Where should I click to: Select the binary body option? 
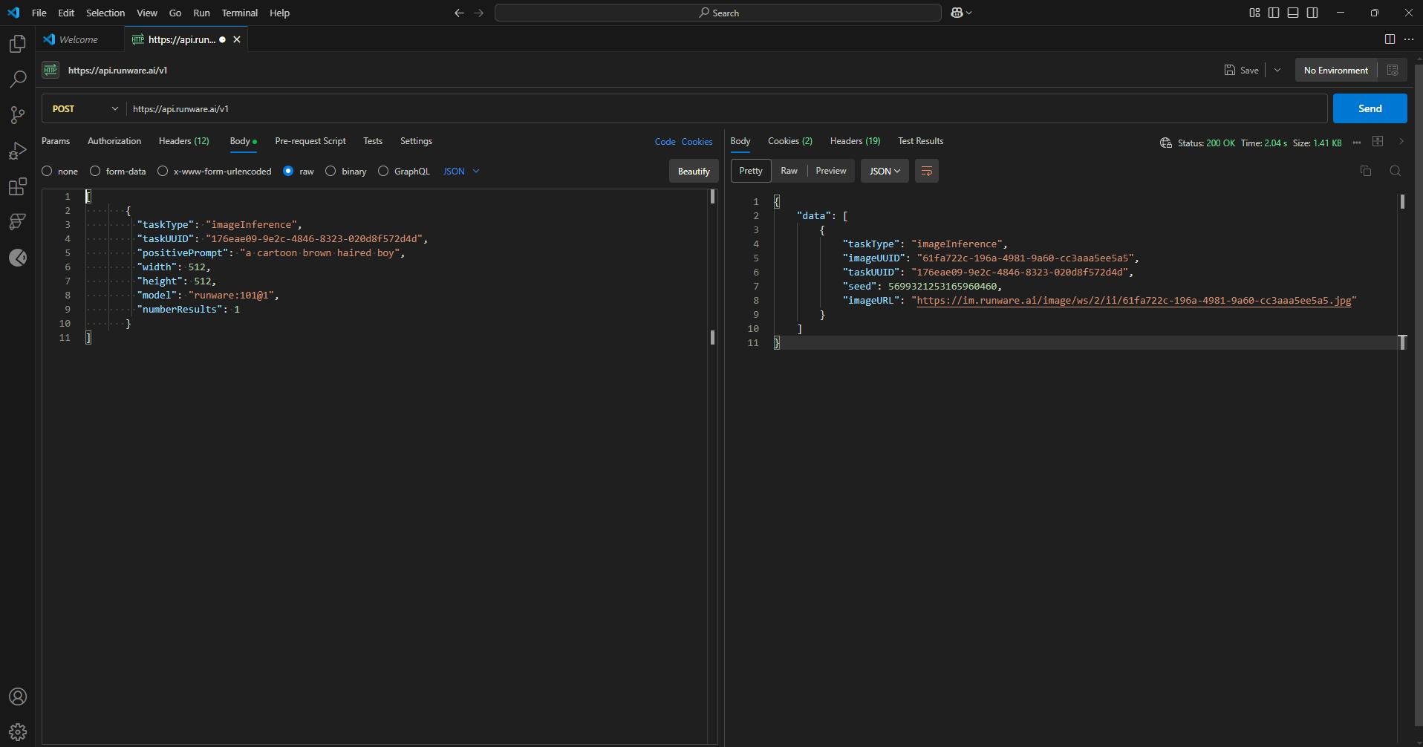[x=331, y=172]
